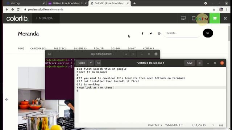Click the colorlib logo

tap(17, 18)
